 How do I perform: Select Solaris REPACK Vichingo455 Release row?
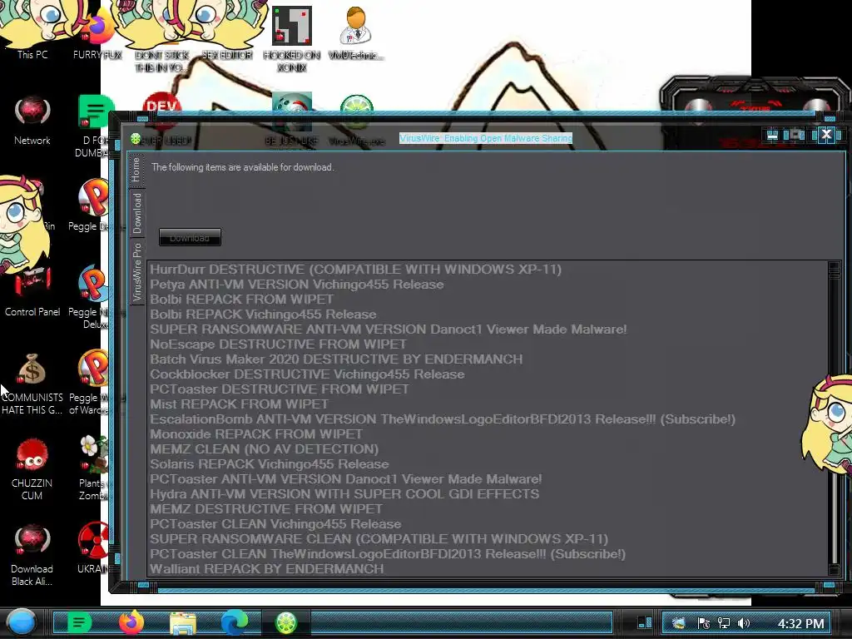(x=488, y=464)
